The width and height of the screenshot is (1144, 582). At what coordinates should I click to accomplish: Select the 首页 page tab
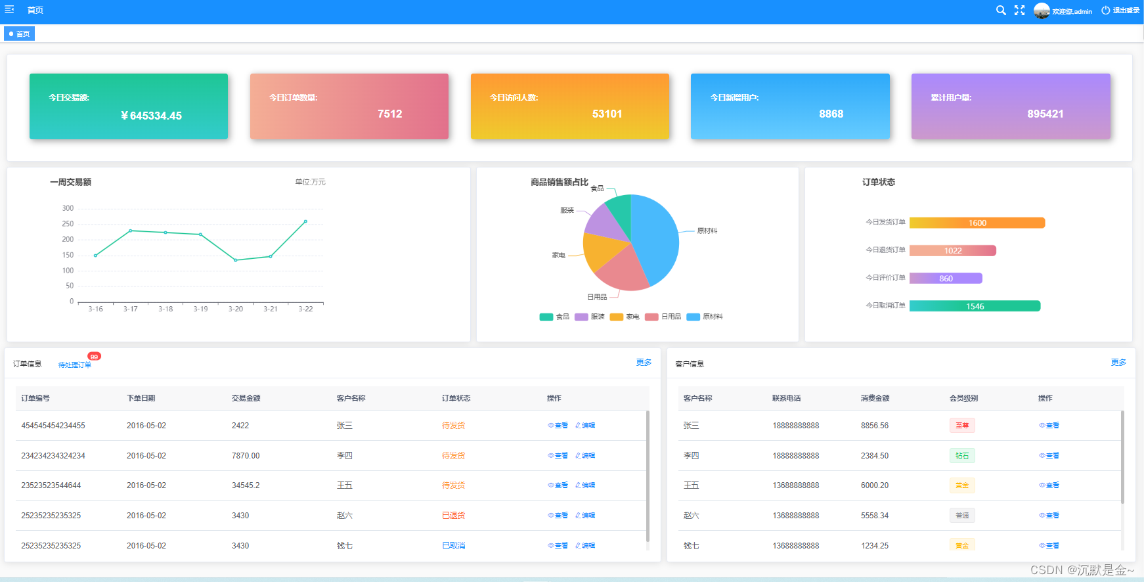coord(19,34)
